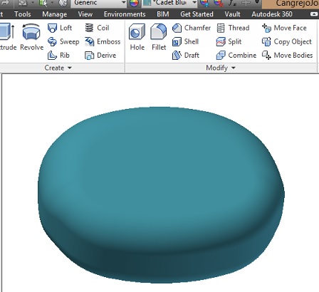Image resolution: width=319 pixels, height=292 pixels.
Task: Click the color wheel appearance icon
Action: [x=134, y=3]
